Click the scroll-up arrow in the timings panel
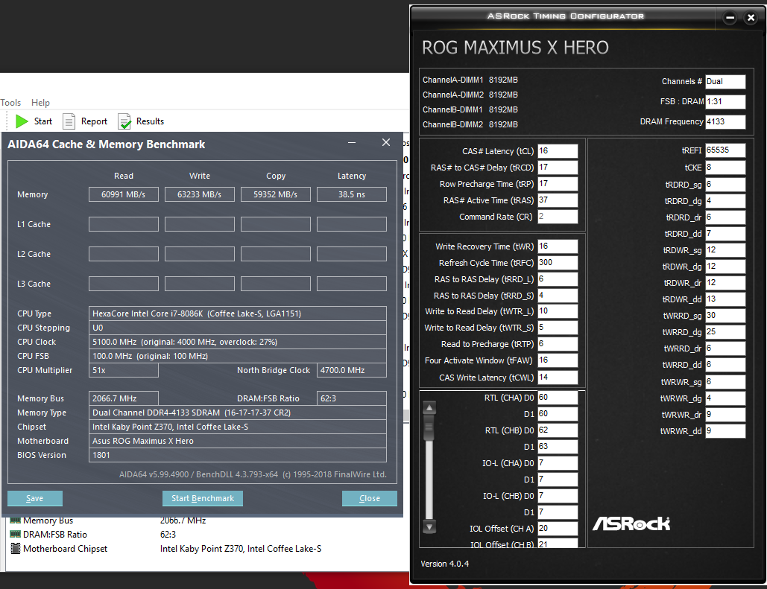The width and height of the screenshot is (767, 589). (x=429, y=407)
